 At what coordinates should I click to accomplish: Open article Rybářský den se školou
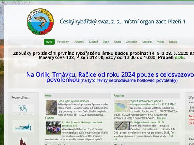82,124
